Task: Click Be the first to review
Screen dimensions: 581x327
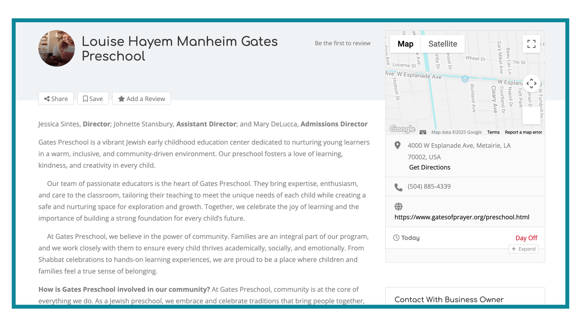Action: [342, 43]
